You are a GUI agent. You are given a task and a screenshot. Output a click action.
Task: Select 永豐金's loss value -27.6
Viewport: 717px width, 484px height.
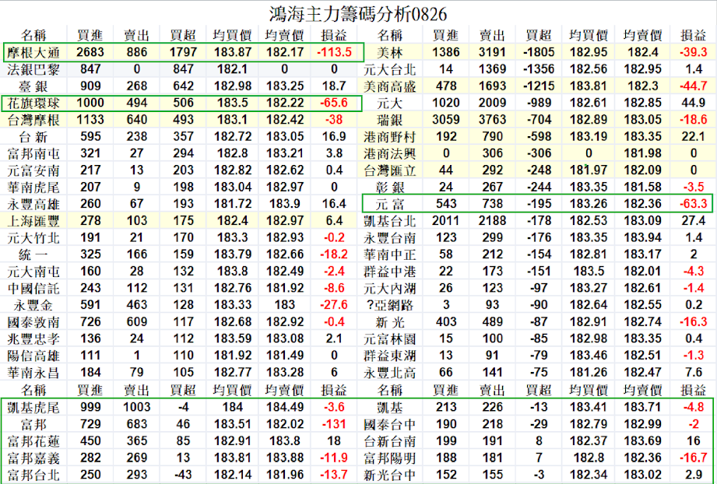point(334,305)
